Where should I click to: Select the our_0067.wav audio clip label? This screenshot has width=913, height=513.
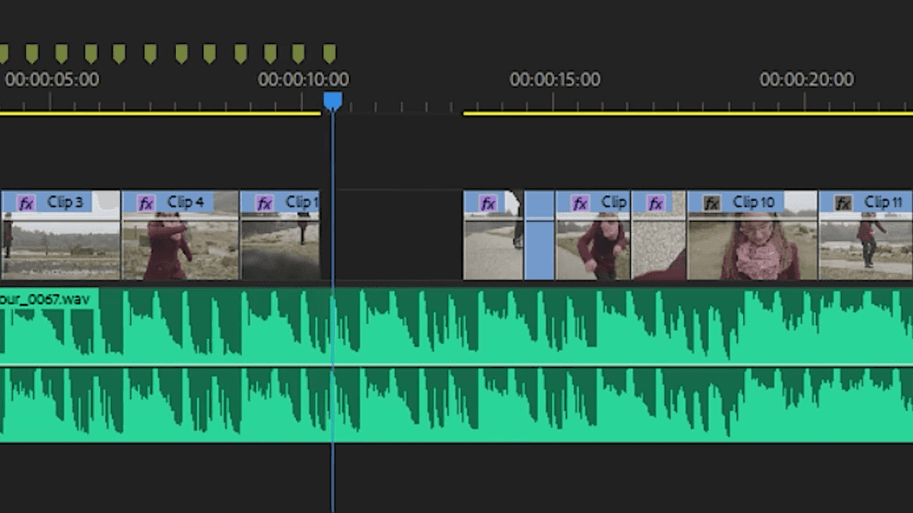[x=45, y=299]
